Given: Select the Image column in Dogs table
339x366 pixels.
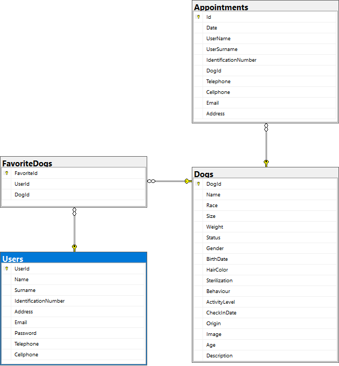Looking at the screenshot, I should pos(265,334).
